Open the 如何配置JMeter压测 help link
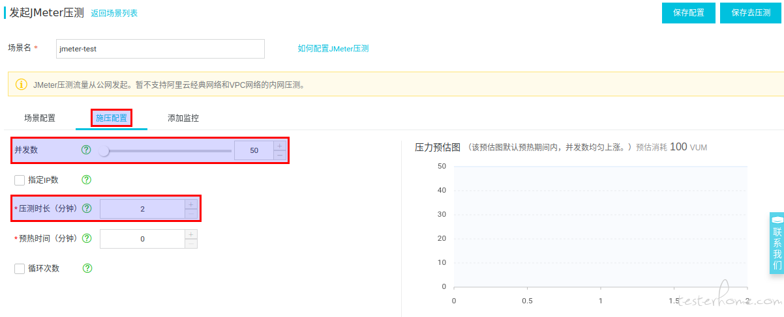784x317 pixels. point(333,48)
